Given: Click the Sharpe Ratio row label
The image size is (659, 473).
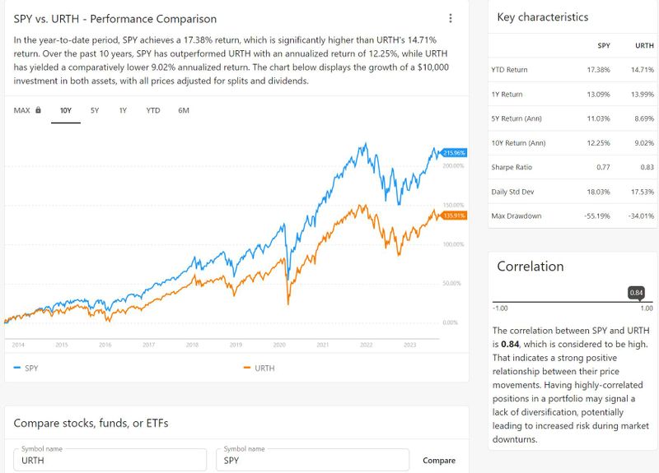Looking at the screenshot, I should (512, 167).
